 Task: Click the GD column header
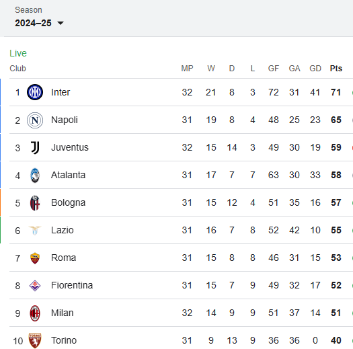(315, 68)
